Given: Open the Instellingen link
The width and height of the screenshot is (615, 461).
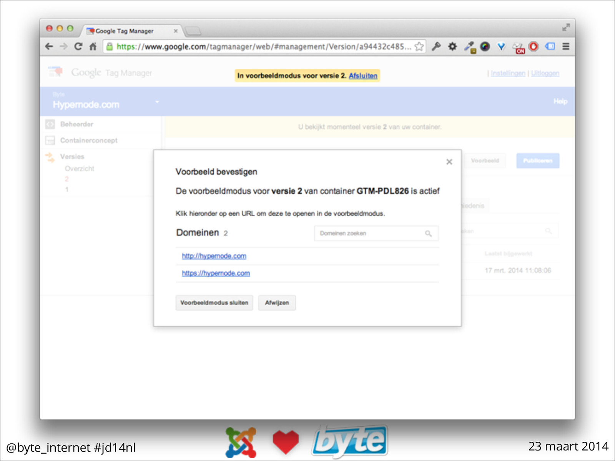Looking at the screenshot, I should (508, 73).
